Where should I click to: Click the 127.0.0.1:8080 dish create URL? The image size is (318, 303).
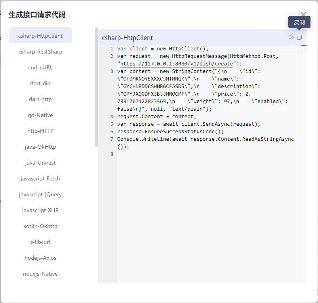pyautogui.click(x=178, y=64)
